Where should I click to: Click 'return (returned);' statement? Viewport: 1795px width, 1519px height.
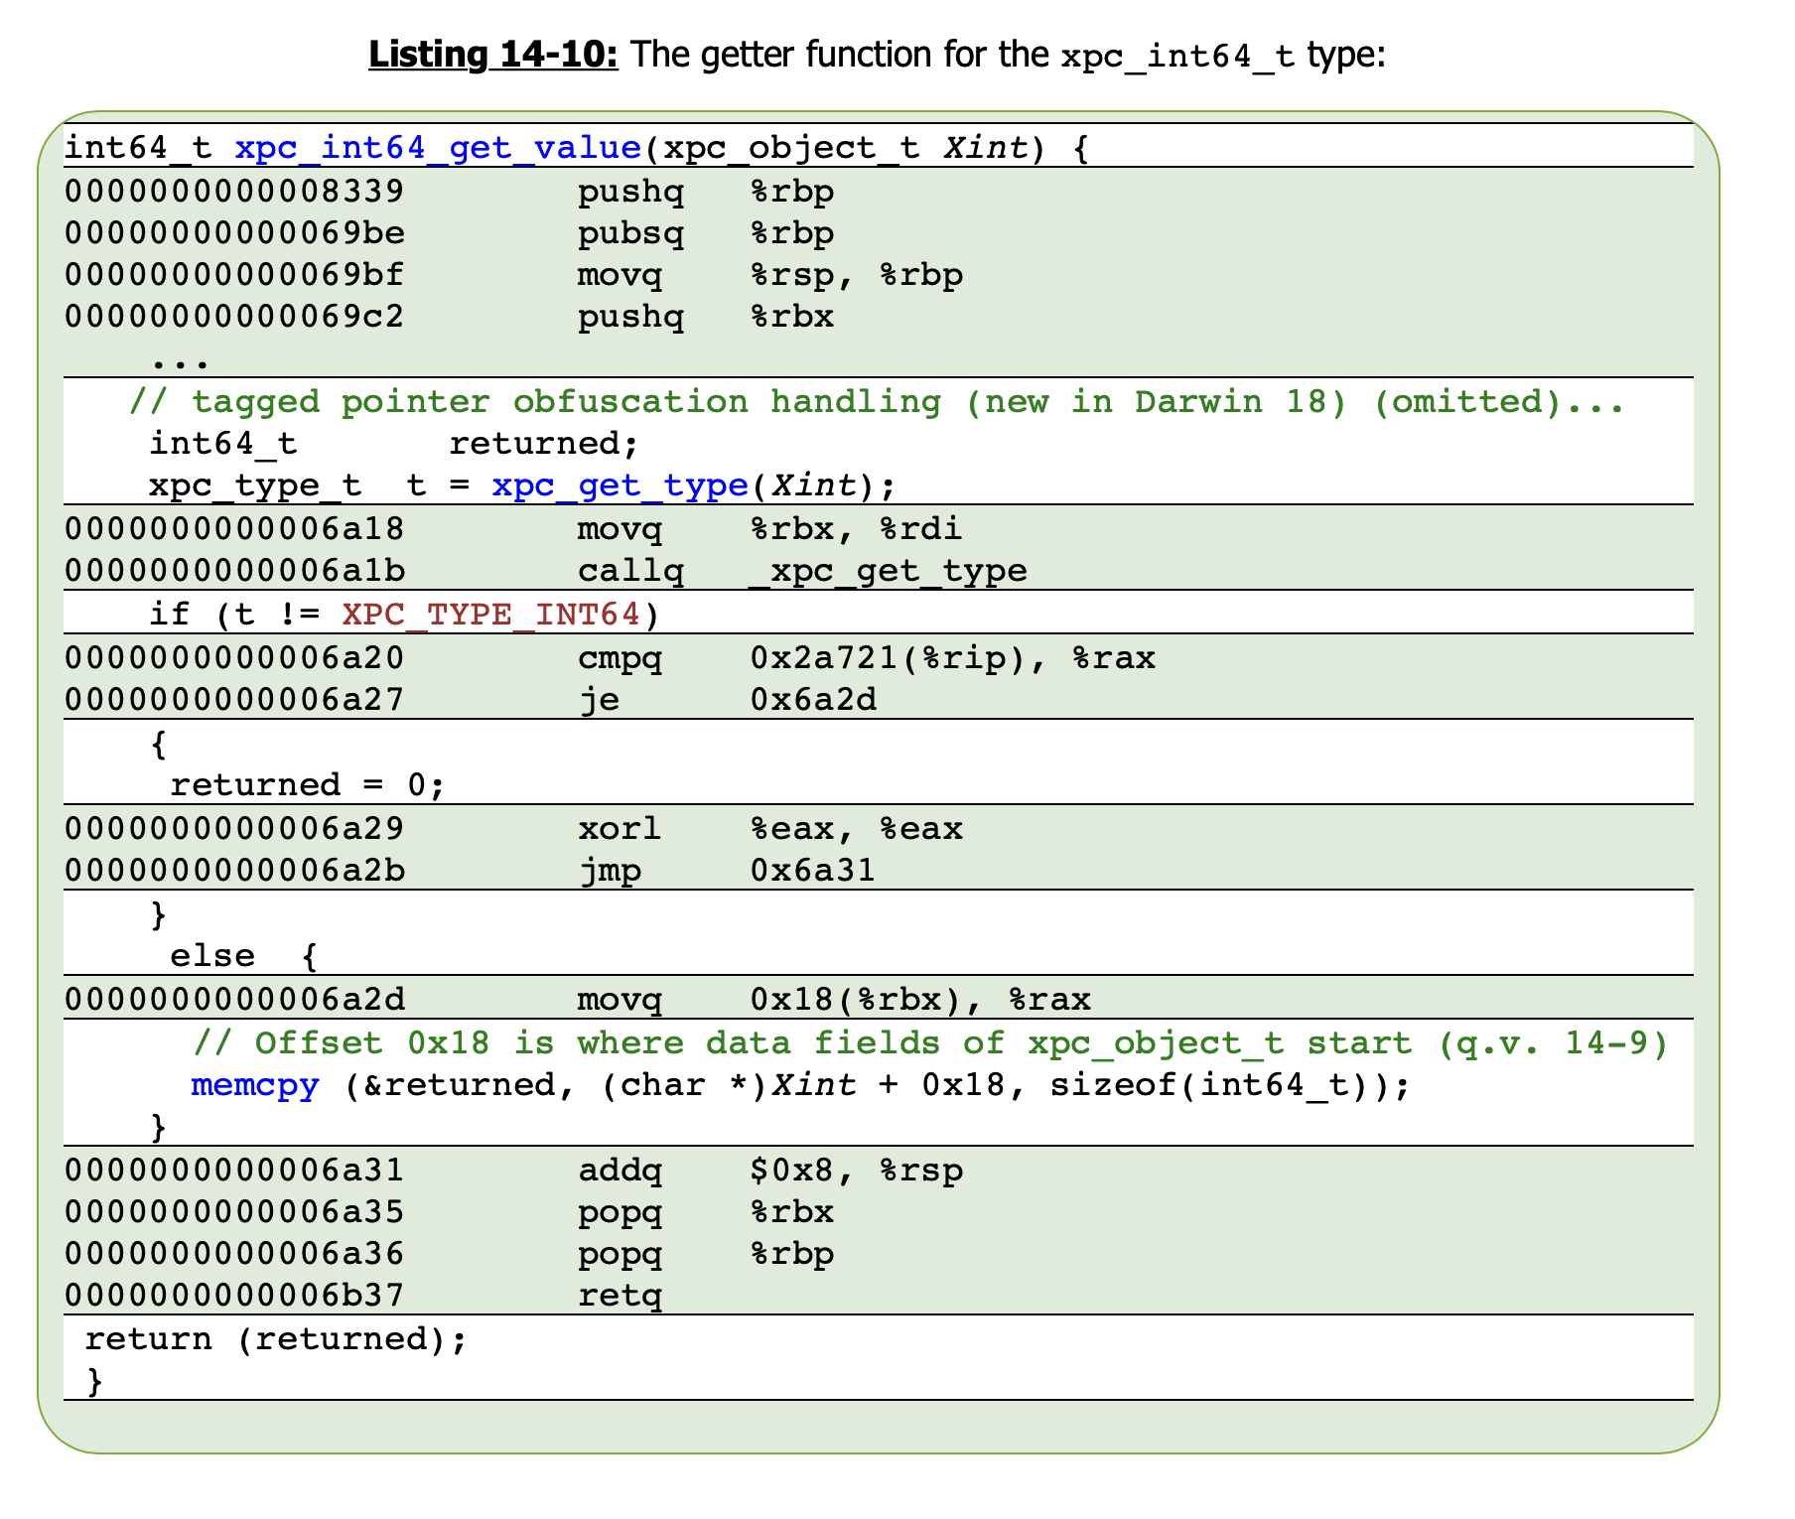[x=276, y=1339]
